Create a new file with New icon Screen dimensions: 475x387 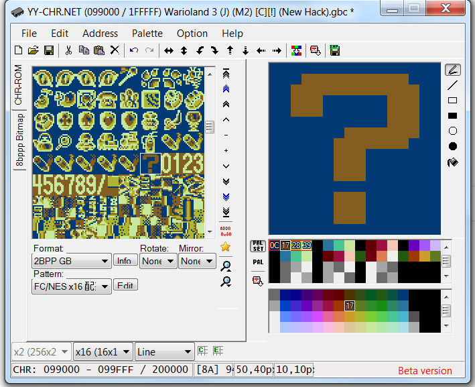(x=19, y=50)
